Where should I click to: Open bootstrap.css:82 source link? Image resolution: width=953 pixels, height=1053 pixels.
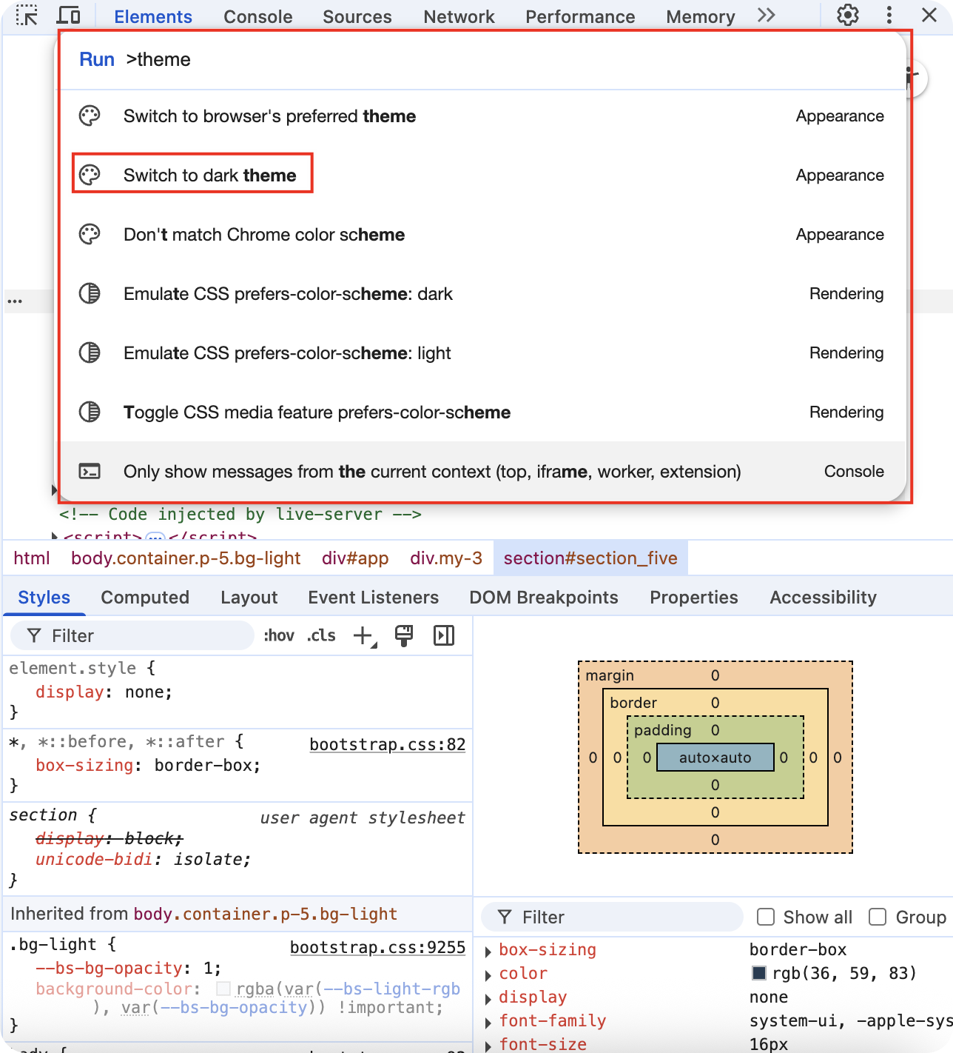click(387, 744)
